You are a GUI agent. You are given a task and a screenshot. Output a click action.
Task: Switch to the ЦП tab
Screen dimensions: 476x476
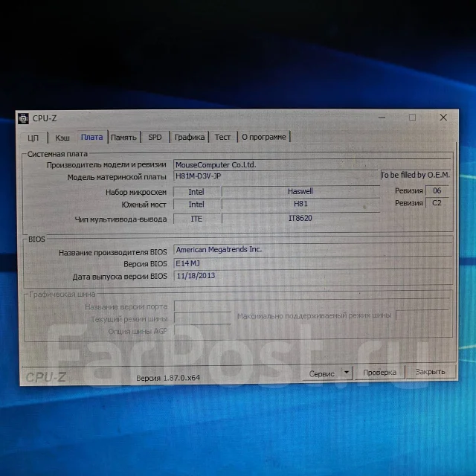pyautogui.click(x=33, y=138)
